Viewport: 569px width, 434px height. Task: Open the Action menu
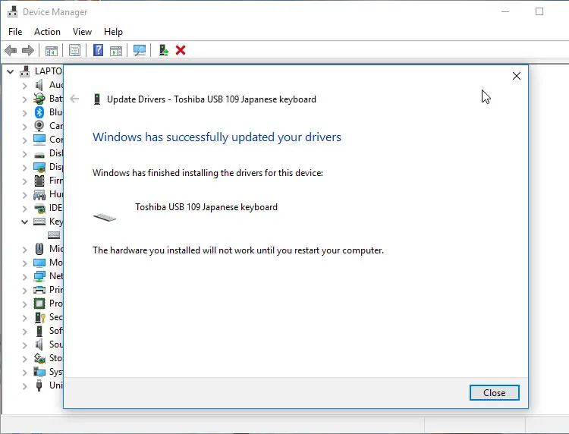coord(47,32)
